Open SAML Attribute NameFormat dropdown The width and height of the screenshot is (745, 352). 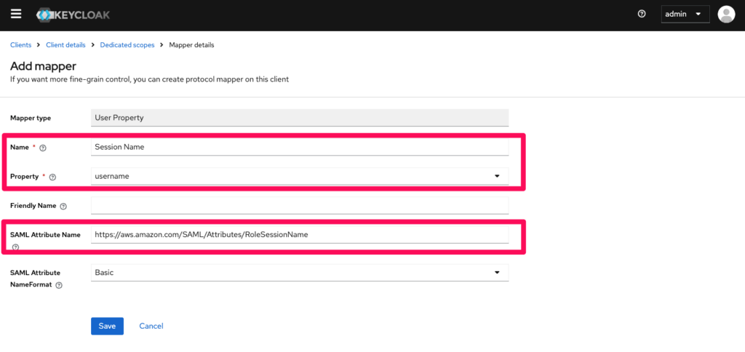(x=300, y=272)
